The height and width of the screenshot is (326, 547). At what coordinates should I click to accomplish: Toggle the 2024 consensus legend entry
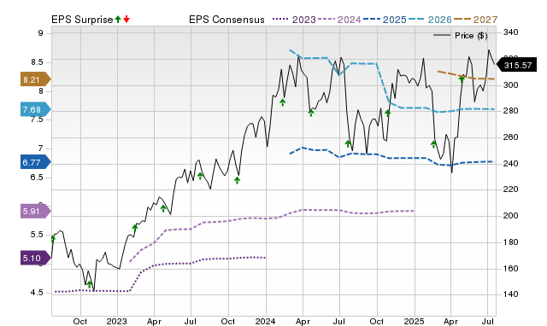click(x=339, y=20)
